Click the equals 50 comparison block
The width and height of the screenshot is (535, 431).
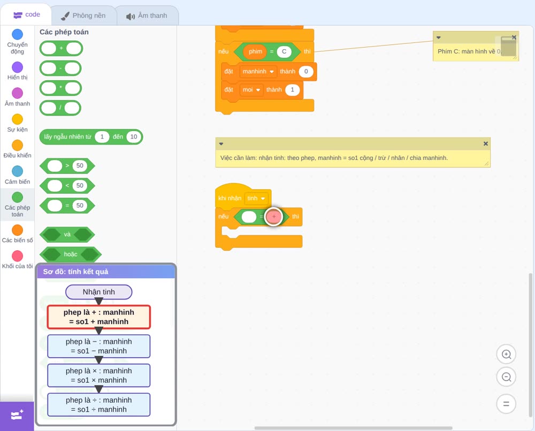(x=67, y=206)
